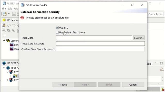The image size is (165, 92).
Task: Collapse the Servers tree node
Action: point(4,41)
